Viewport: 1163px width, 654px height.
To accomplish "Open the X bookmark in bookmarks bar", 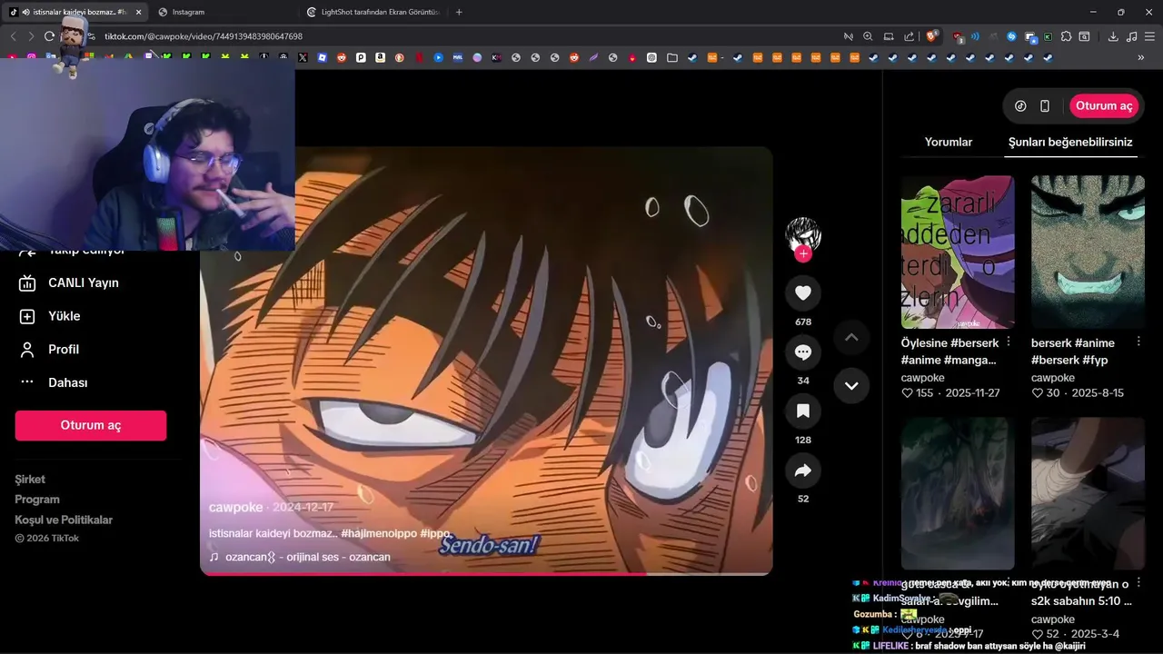I will click(303, 57).
